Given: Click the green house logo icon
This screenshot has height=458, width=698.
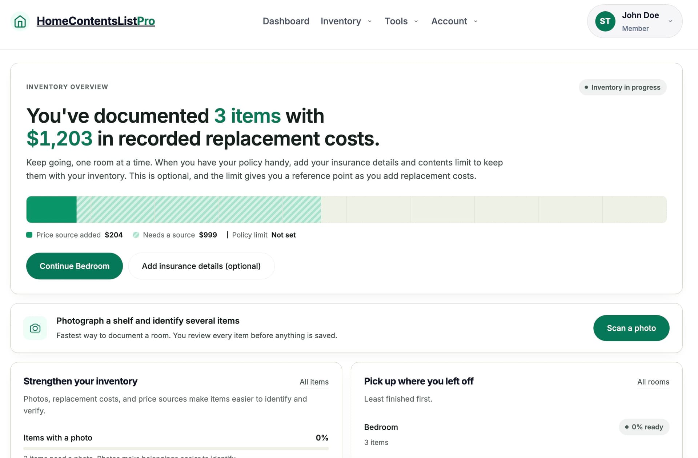Looking at the screenshot, I should [20, 21].
